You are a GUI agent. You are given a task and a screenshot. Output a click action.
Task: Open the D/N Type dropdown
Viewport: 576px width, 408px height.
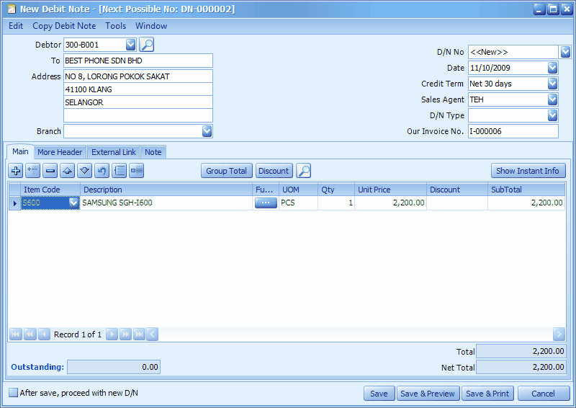pyautogui.click(x=552, y=115)
